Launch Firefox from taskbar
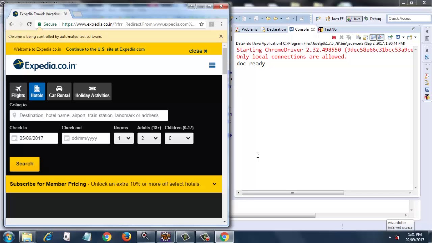 pos(126,237)
